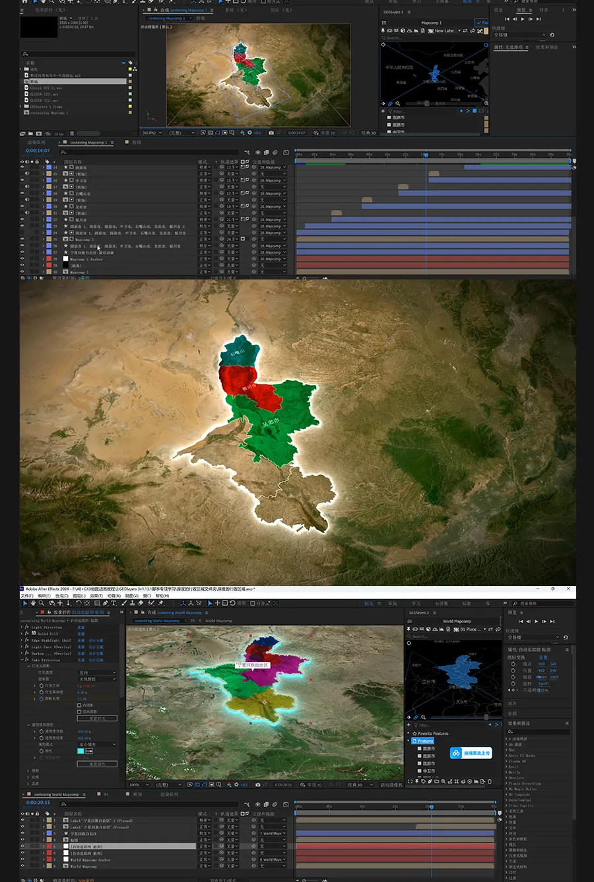Click the 重置颜色 button
The height and width of the screenshot is (882, 594).
pyautogui.click(x=97, y=764)
